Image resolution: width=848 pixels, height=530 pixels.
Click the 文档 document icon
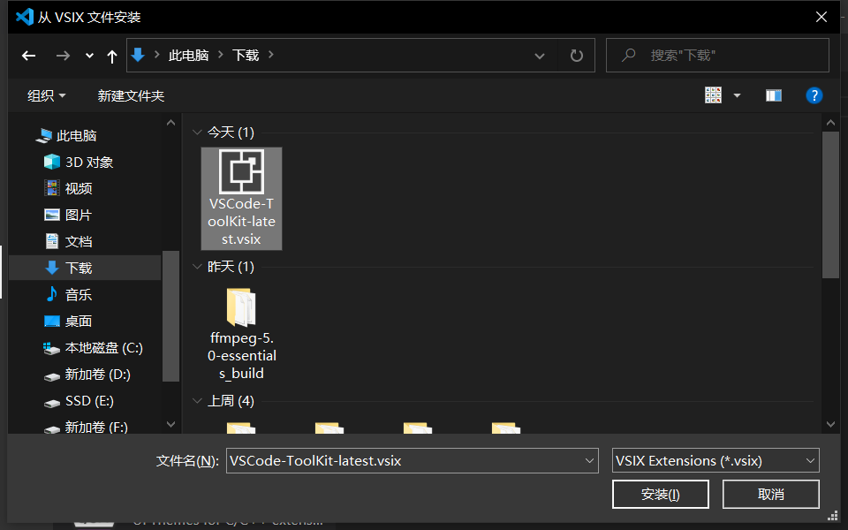click(x=52, y=241)
